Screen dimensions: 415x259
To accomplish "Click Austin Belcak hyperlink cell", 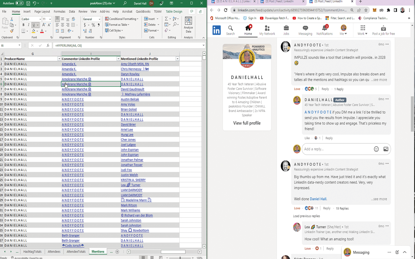I will click(130, 99).
